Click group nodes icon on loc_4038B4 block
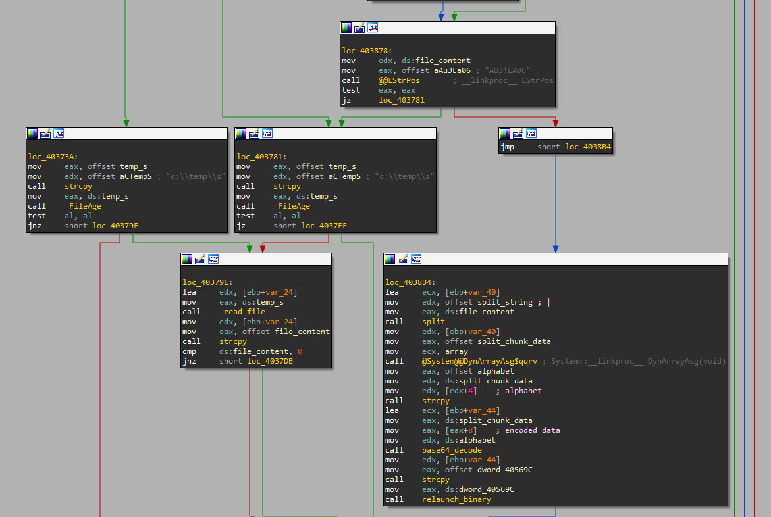The height and width of the screenshot is (517, 771). (416, 259)
